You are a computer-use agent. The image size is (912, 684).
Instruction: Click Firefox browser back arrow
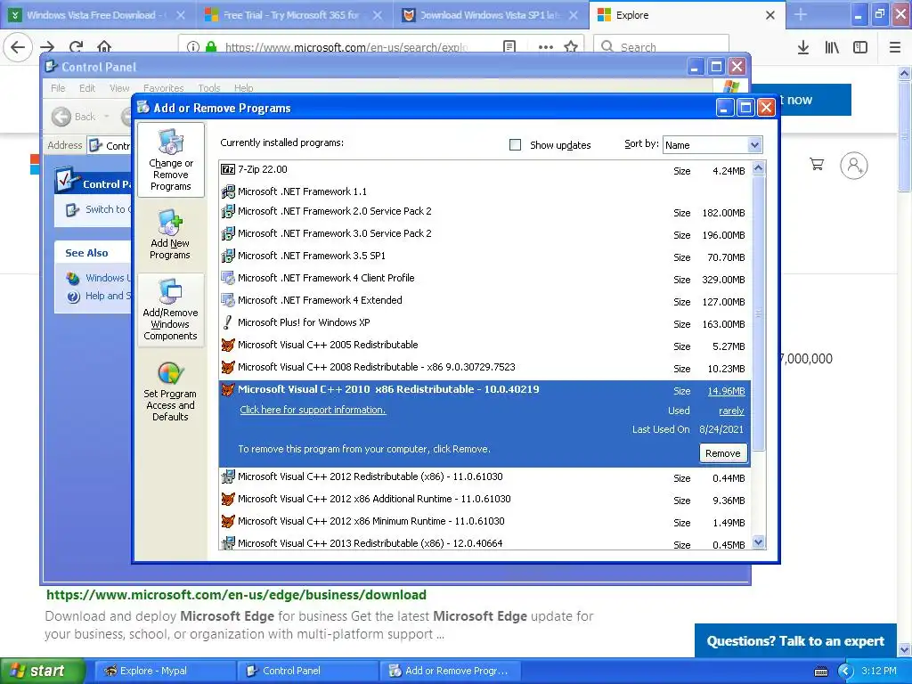click(18, 46)
